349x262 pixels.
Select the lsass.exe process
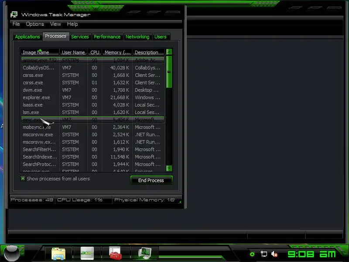pos(92,105)
